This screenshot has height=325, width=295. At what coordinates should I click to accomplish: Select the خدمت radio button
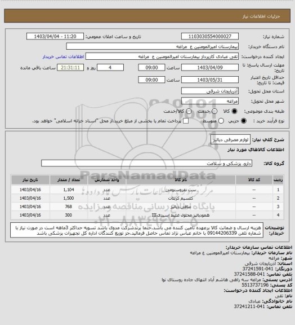(x=214, y=111)
